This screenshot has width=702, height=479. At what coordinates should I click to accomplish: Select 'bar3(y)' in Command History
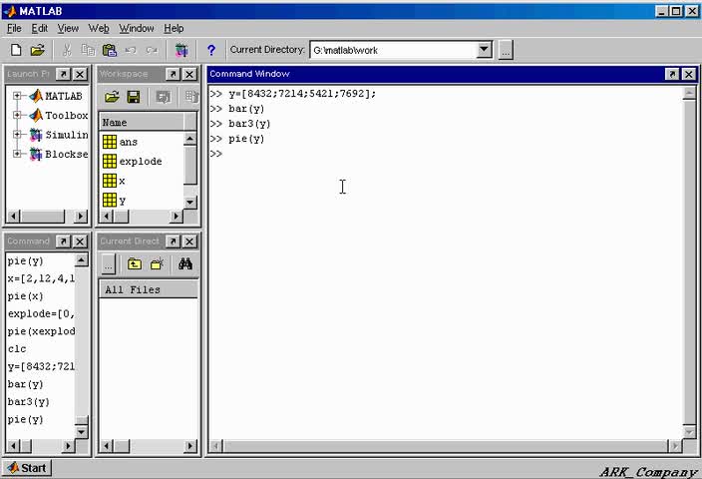[28, 402]
